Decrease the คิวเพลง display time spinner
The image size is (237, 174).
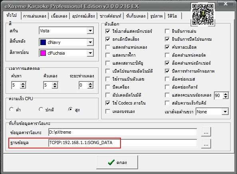pos(55,87)
